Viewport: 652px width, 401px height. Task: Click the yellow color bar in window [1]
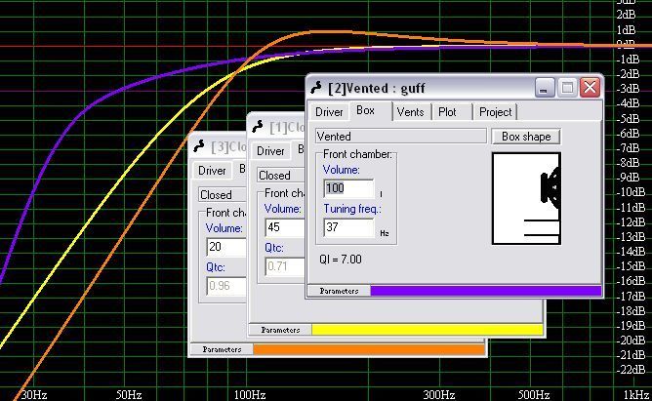[428, 330]
